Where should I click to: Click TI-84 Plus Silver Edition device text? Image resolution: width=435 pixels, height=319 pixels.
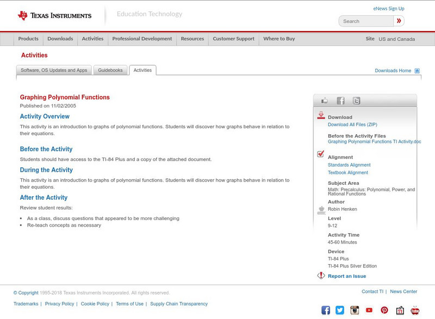pyautogui.click(x=352, y=266)
